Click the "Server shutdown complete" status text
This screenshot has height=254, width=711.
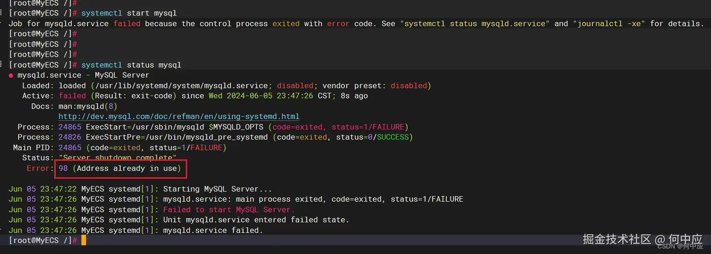click(117, 158)
